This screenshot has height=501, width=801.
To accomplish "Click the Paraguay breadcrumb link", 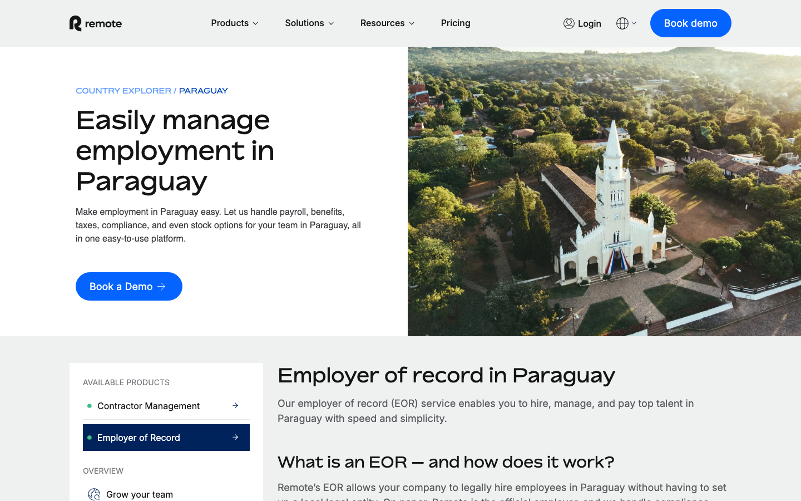I will (204, 91).
